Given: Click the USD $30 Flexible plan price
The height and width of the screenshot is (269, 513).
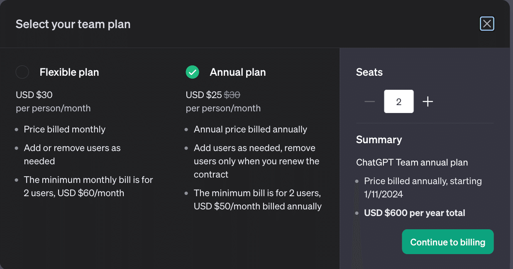Looking at the screenshot, I should click(34, 95).
